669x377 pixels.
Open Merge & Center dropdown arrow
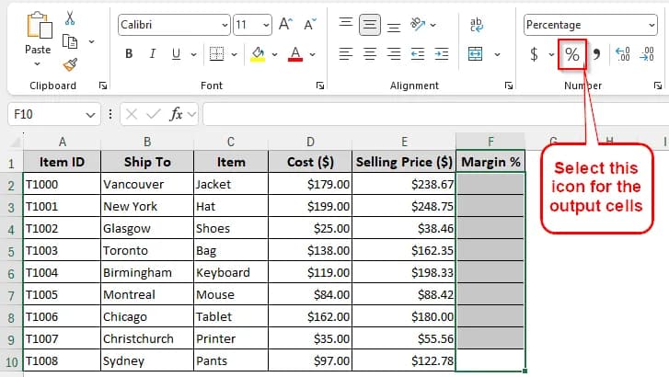(x=497, y=54)
